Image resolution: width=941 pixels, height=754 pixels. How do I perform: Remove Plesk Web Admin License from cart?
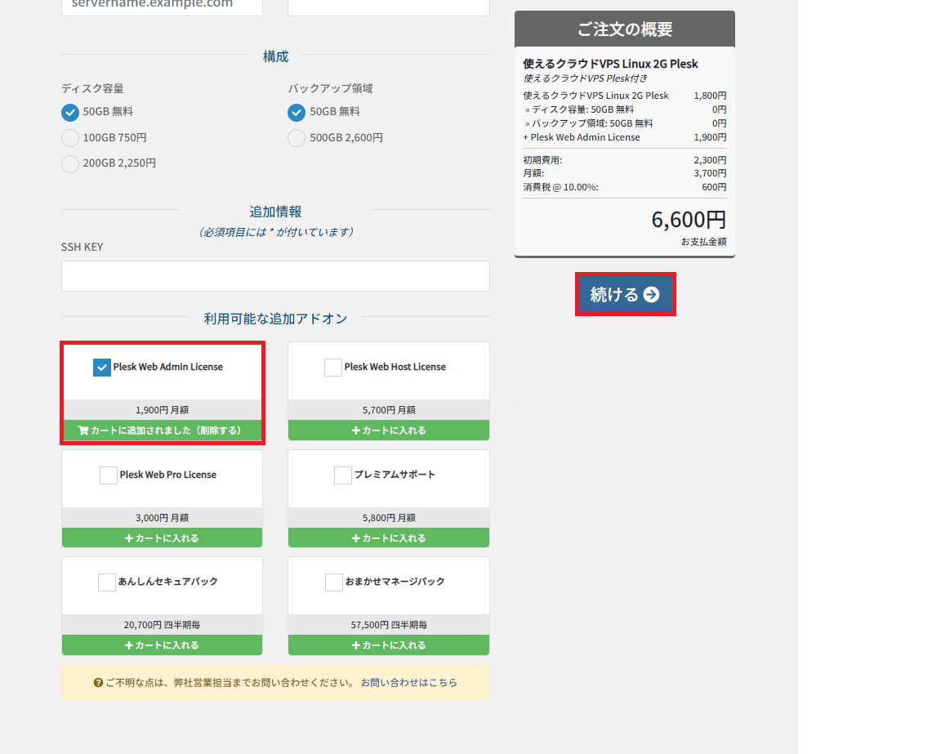point(162,431)
